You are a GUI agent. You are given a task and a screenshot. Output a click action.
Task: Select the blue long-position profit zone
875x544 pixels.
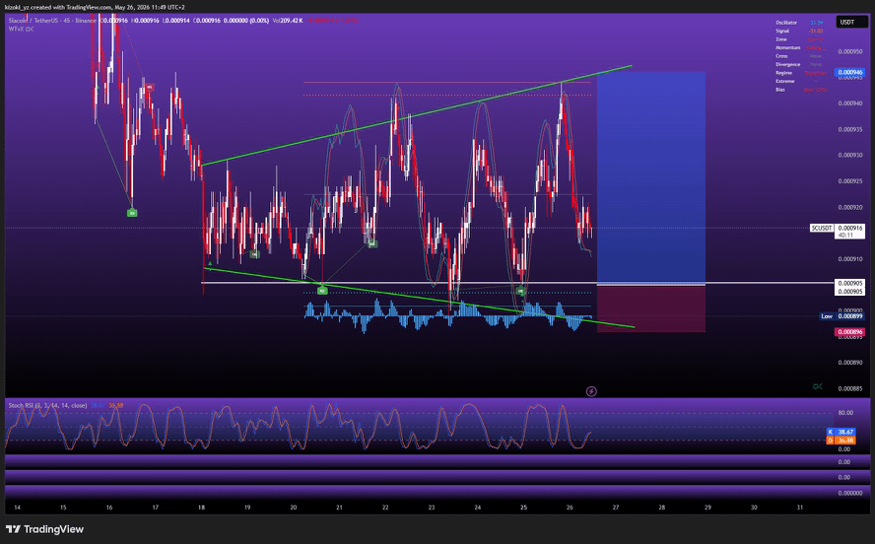[650, 177]
